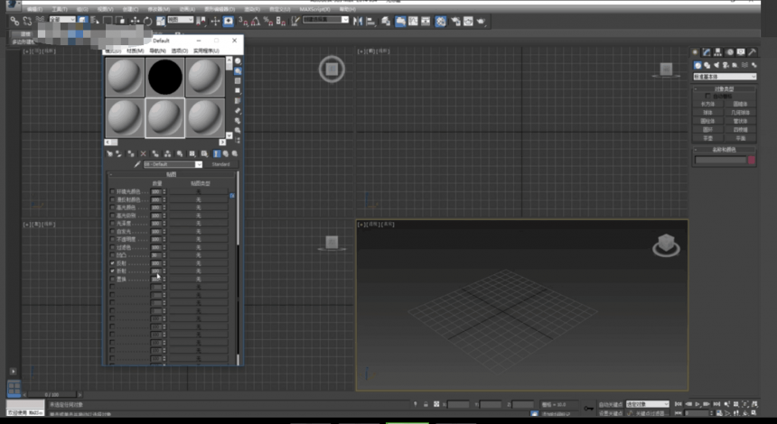The height and width of the screenshot is (424, 777).
Task: Collapse the 对象类型 object type rollout
Action: click(724, 89)
